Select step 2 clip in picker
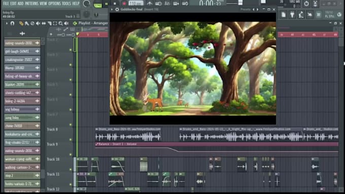Viewport: 345px width, 194px height. click(x=22, y=176)
